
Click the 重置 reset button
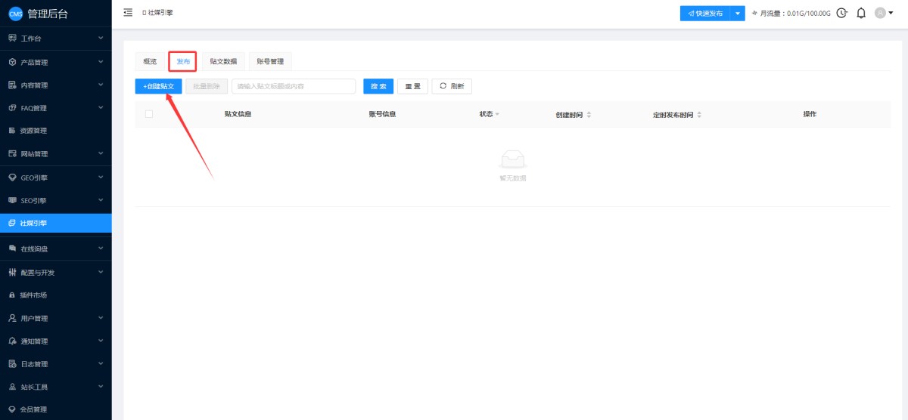pos(412,86)
